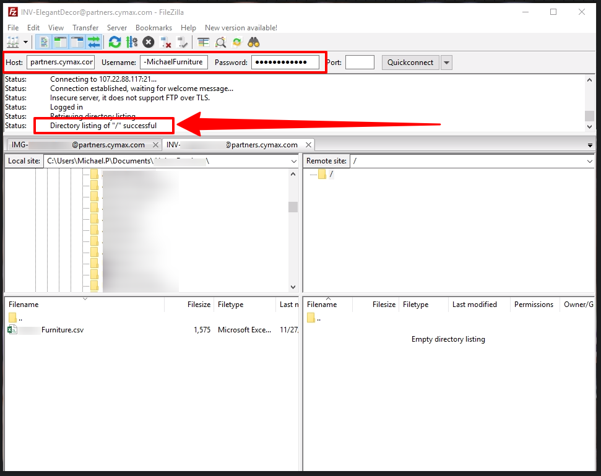
Task: Toggle synchronized browsing
Action: coord(237,42)
